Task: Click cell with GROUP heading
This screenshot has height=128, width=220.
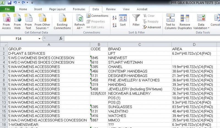Action: [x=49, y=49]
